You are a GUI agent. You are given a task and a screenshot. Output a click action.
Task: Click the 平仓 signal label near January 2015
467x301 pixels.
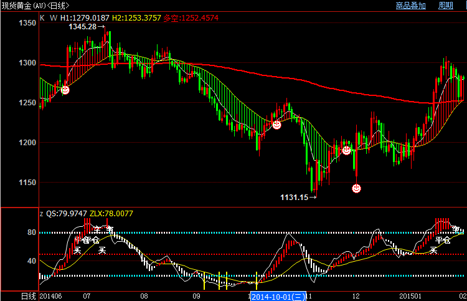(x=442, y=239)
